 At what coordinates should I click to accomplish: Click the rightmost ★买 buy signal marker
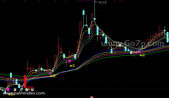(x=142, y=55)
